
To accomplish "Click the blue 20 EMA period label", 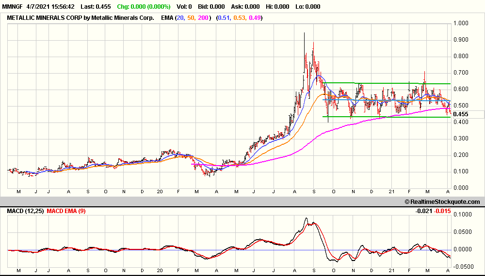I will click(180, 18).
